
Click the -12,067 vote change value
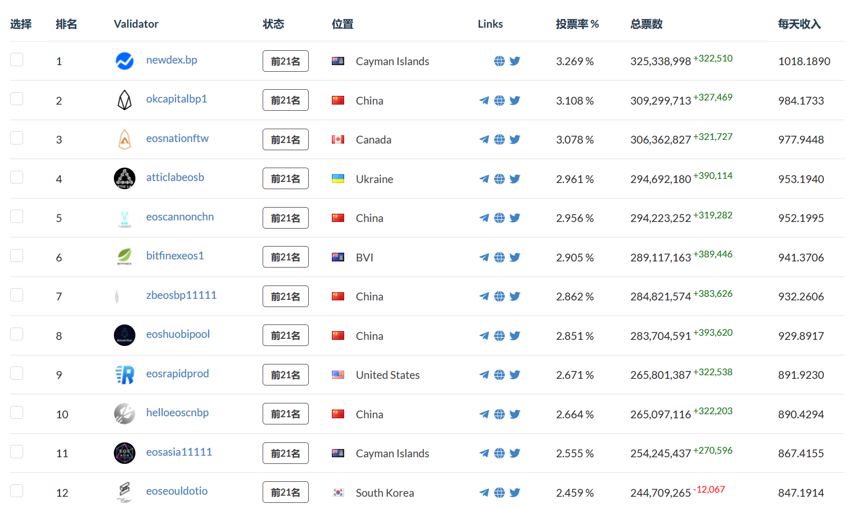click(709, 490)
